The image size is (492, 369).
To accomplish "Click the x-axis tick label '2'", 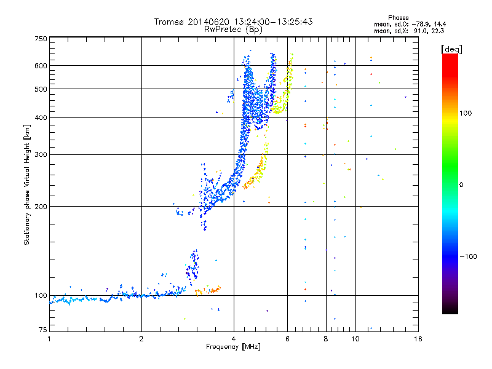I will (141, 339).
